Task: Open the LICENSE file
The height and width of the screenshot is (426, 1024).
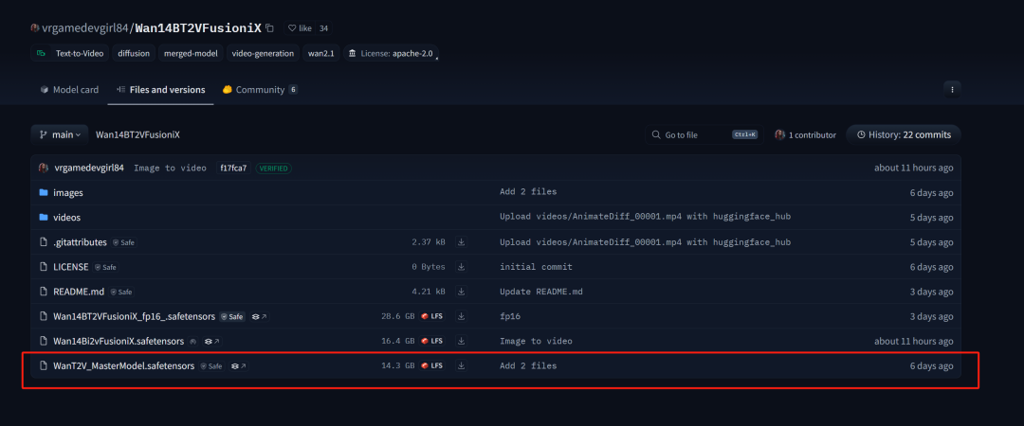Action: coord(70,267)
